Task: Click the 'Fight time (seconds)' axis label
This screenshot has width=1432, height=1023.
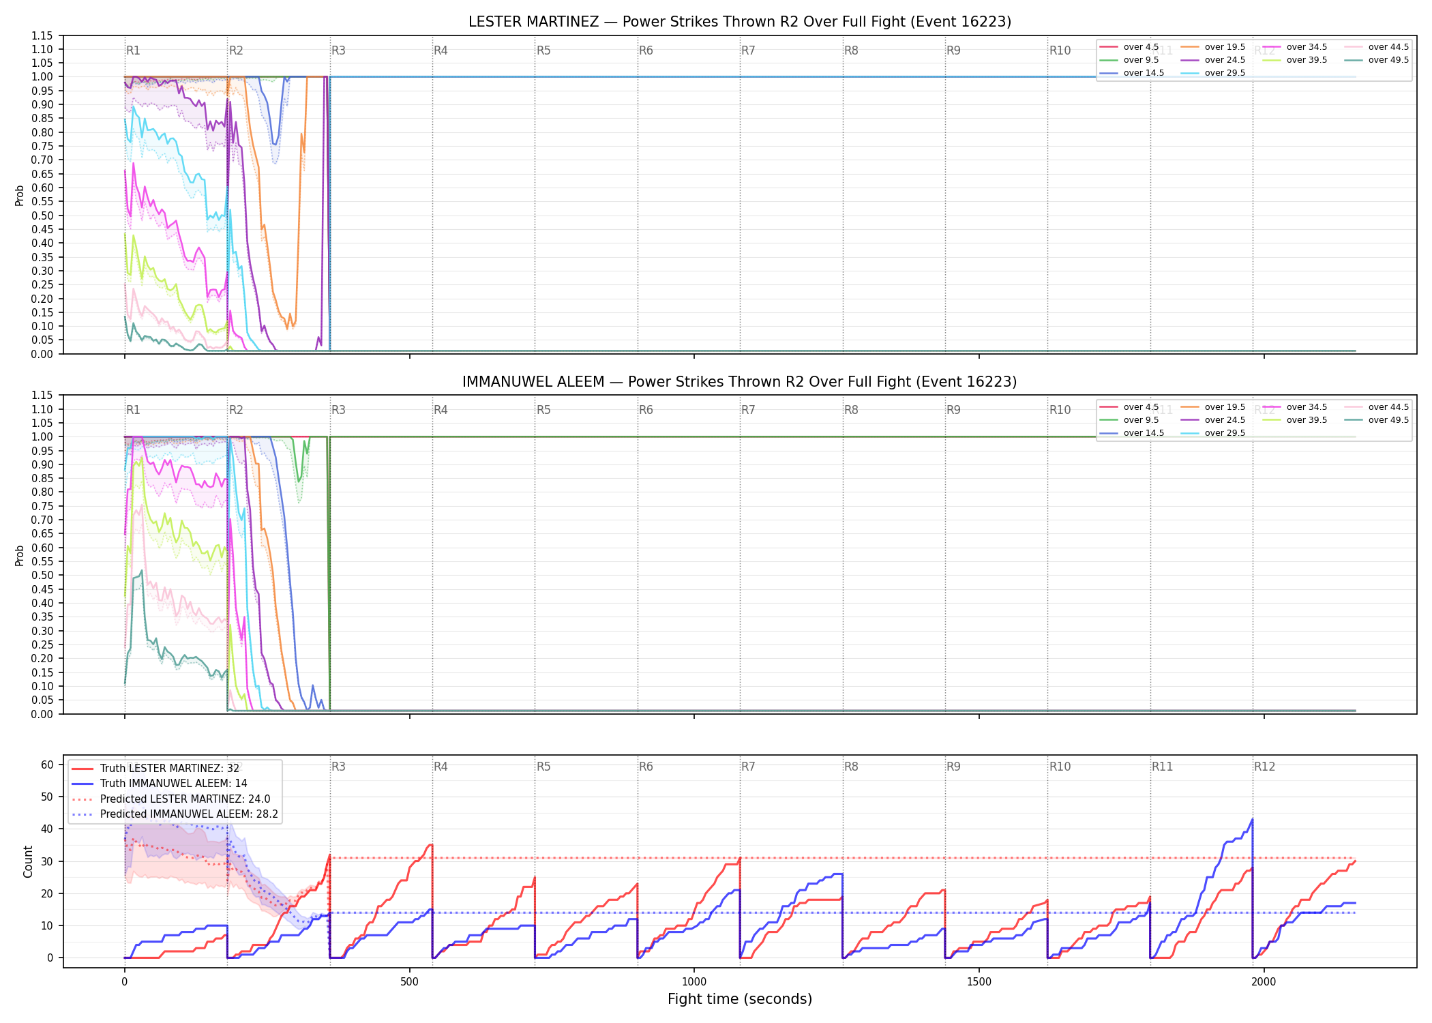Action: (740, 999)
